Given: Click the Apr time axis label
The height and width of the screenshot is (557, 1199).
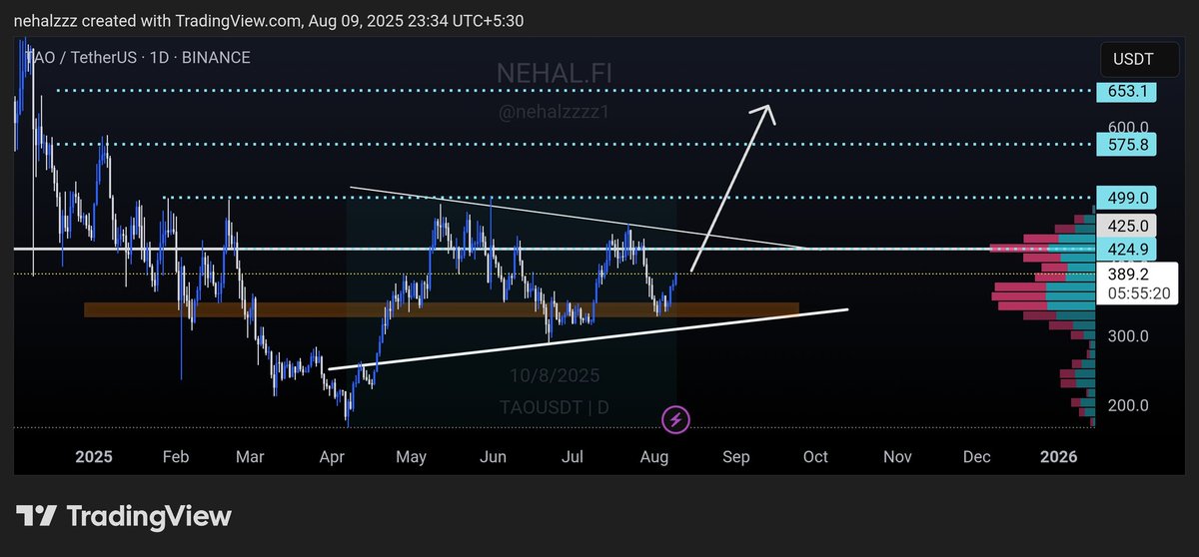Looking at the screenshot, I should coord(333,457).
